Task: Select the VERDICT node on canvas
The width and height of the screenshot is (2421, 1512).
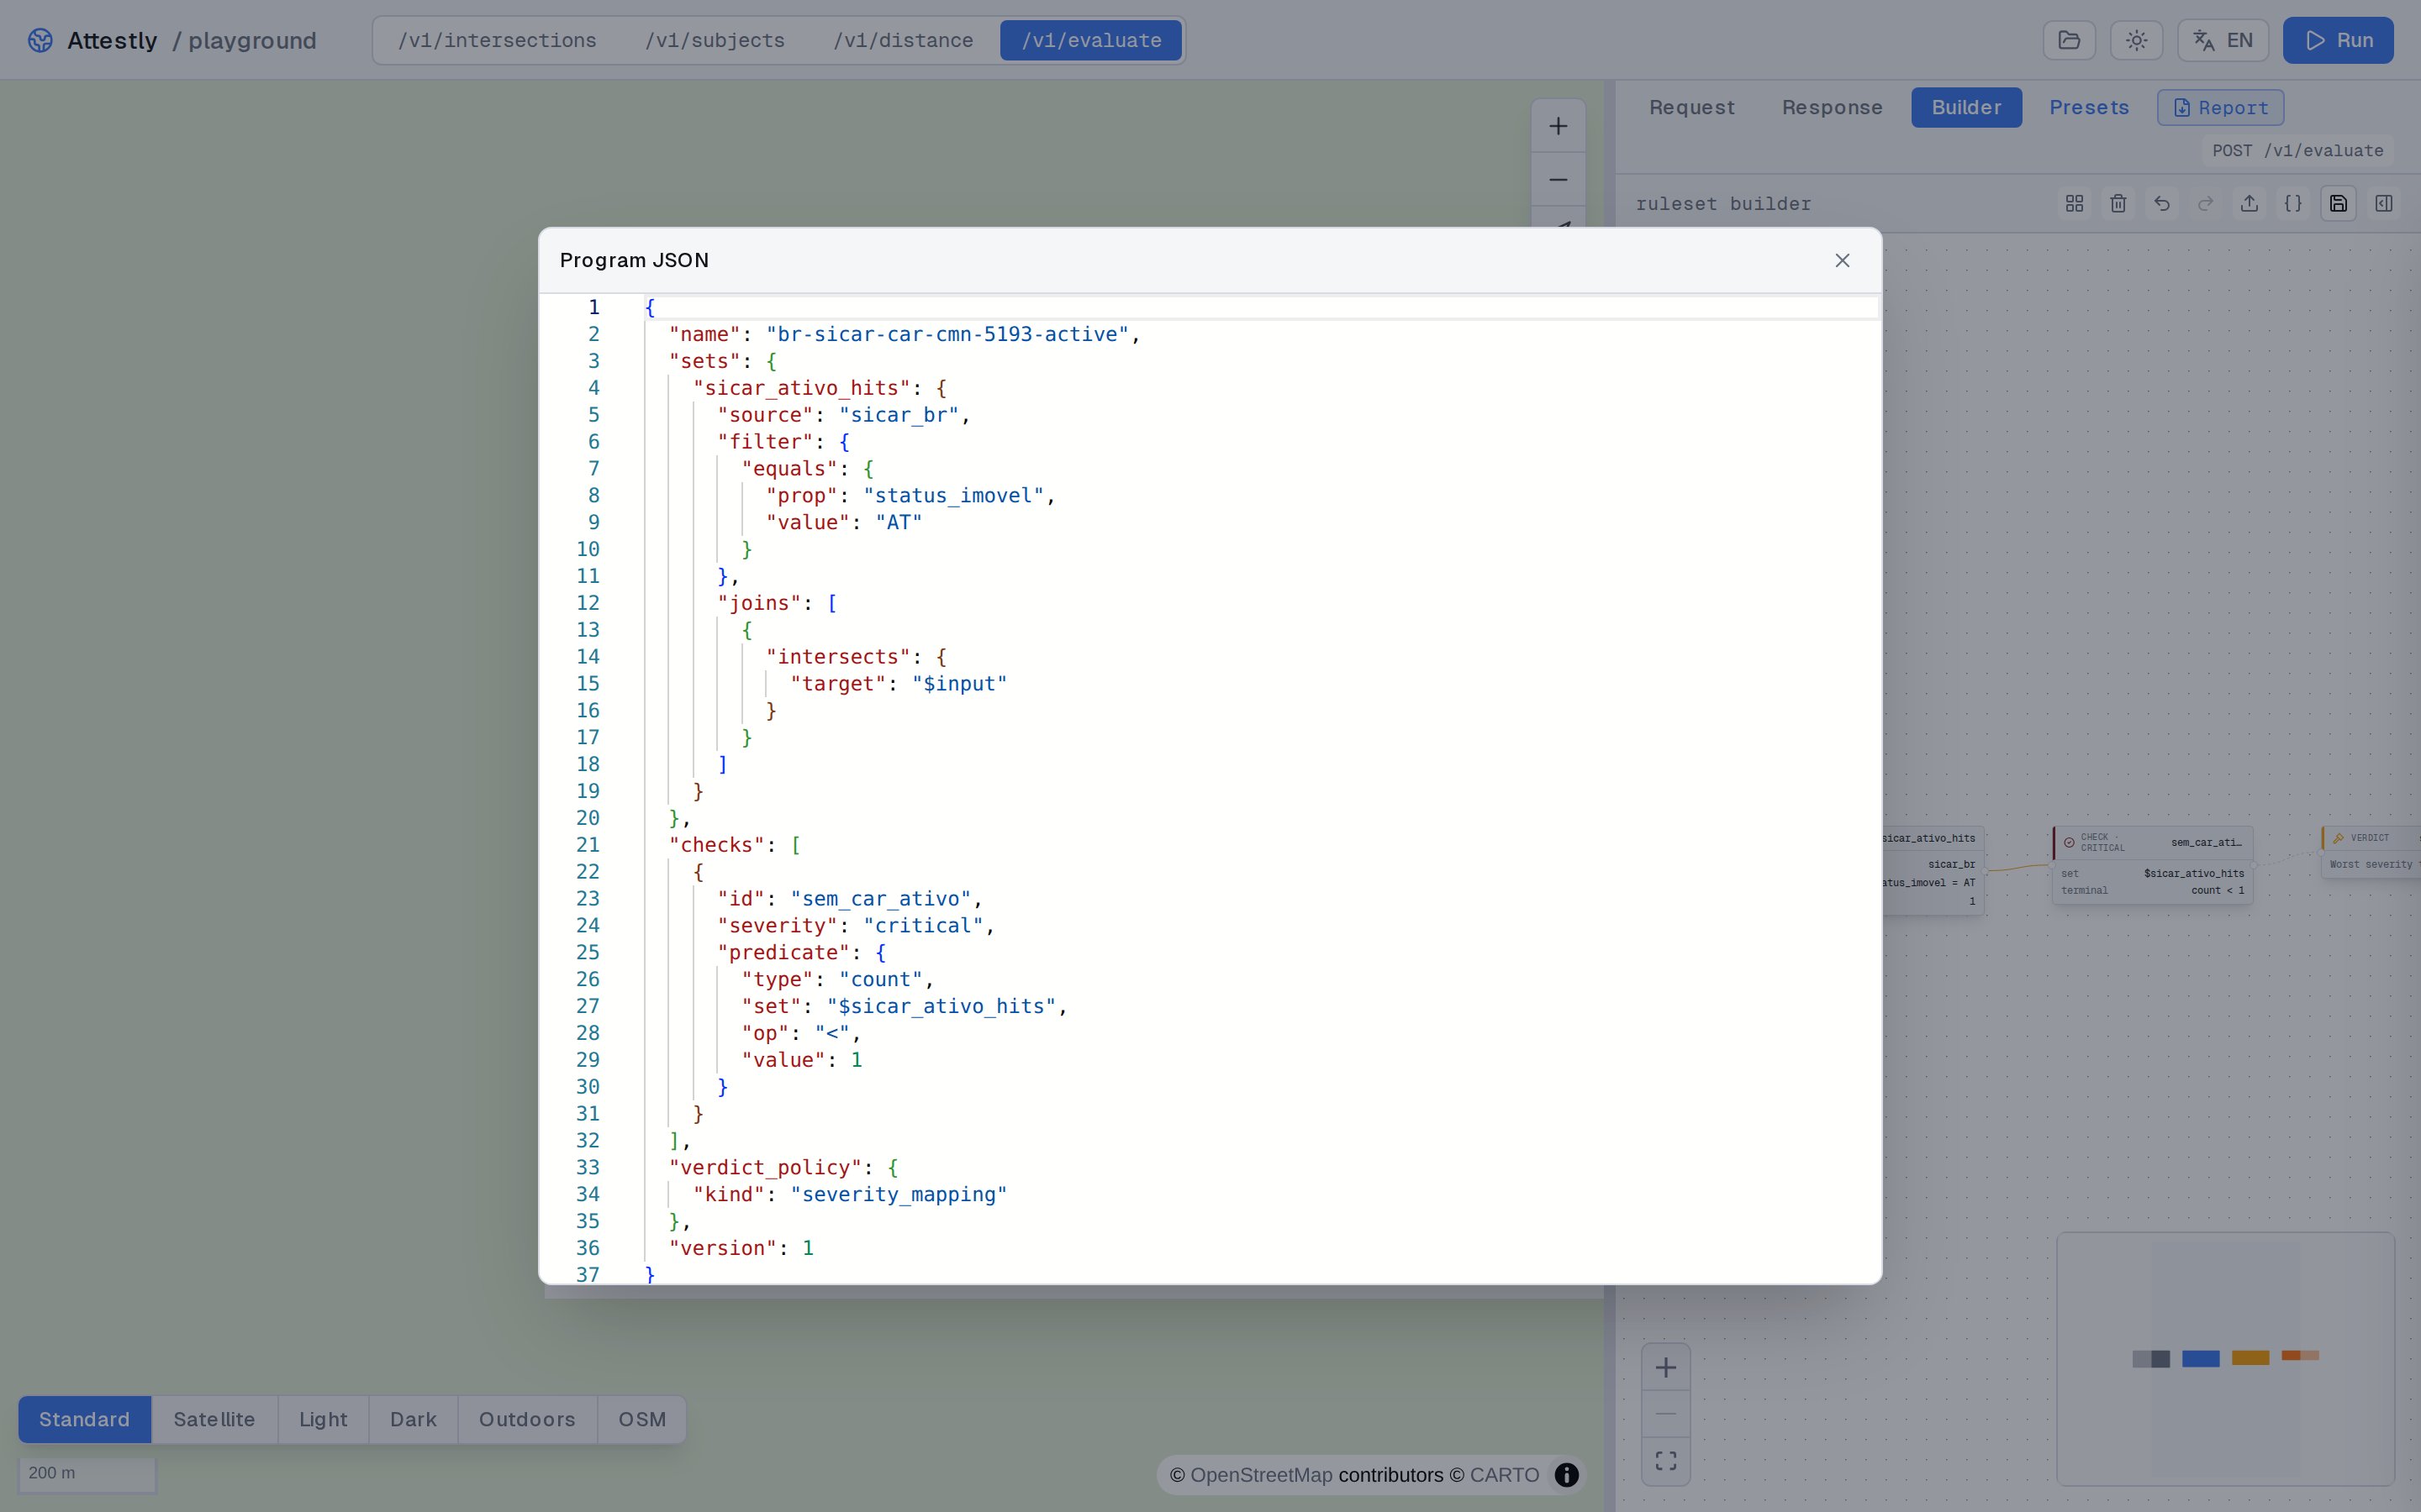Action: 2371,852
